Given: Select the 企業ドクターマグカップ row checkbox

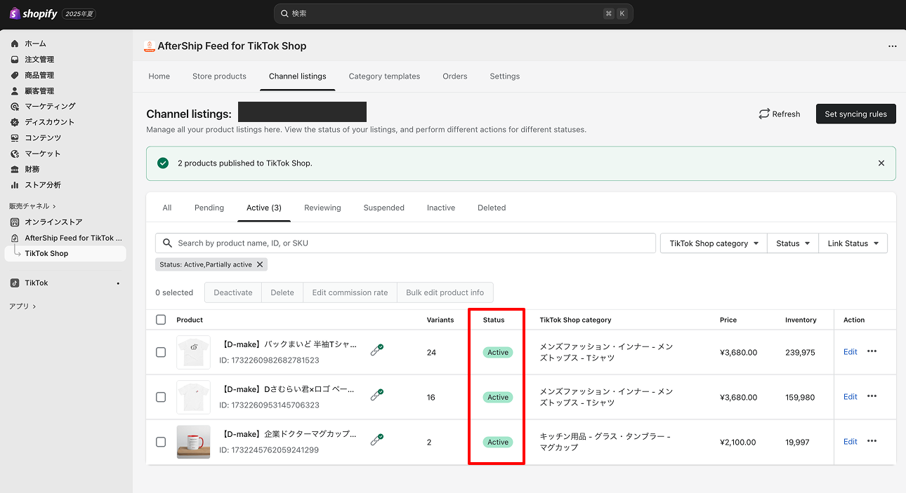Looking at the screenshot, I should tap(161, 442).
